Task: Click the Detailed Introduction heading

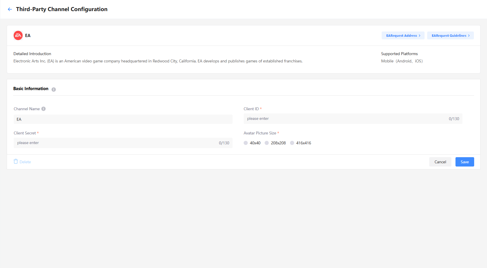Action: (32, 54)
